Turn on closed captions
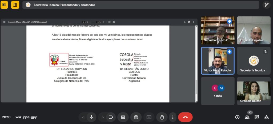273x124 pixels. pyautogui.click(x=123, y=117)
